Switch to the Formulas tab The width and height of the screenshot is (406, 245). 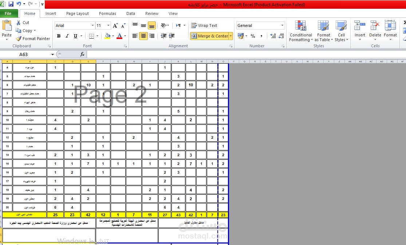107,13
